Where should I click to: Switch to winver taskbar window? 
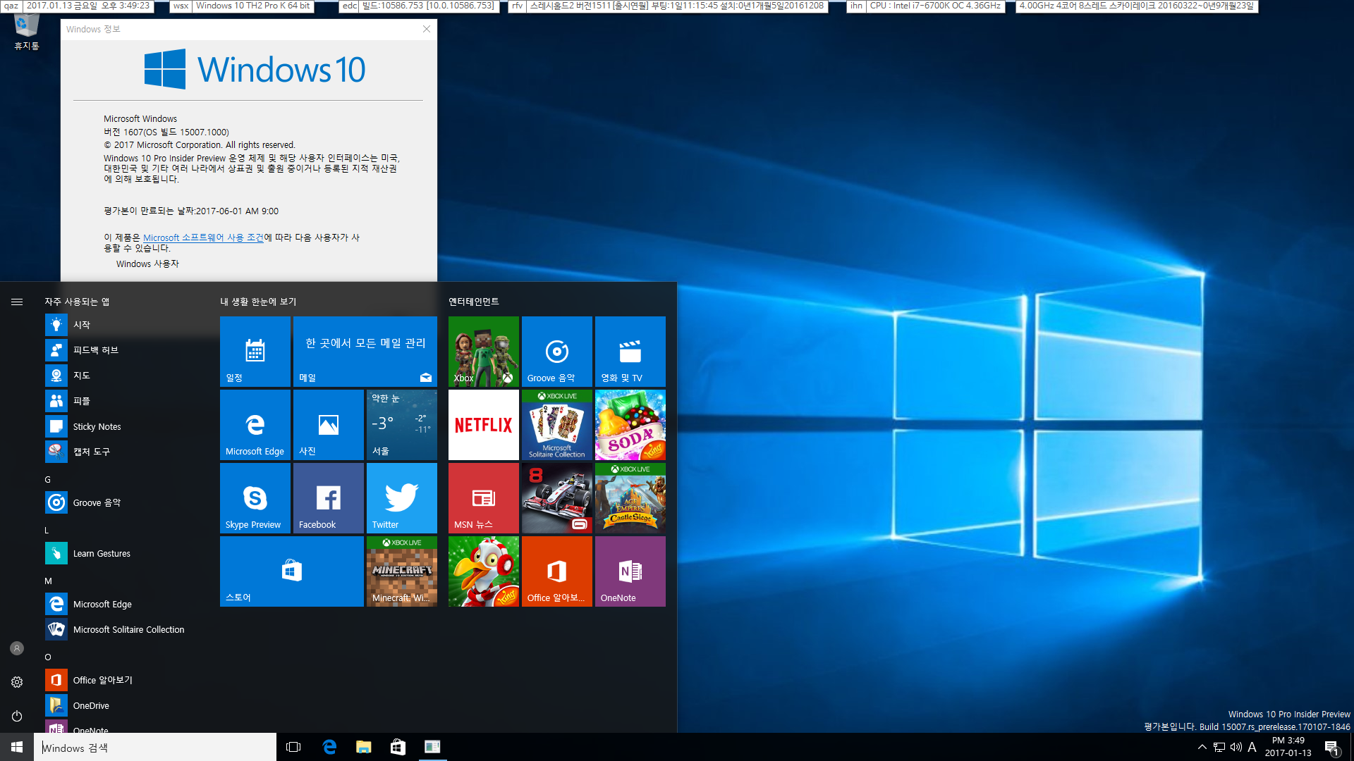tap(432, 747)
